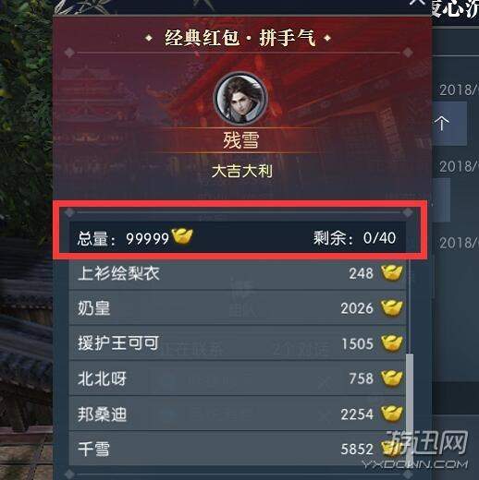Click the gold ingot icon next to 758
479x480 pixels.
click(392, 378)
